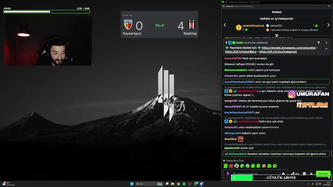The width and height of the screenshot is (333, 187).
Task: Click huseyin6668 username in chat
Action: pyautogui.click(x=233, y=58)
